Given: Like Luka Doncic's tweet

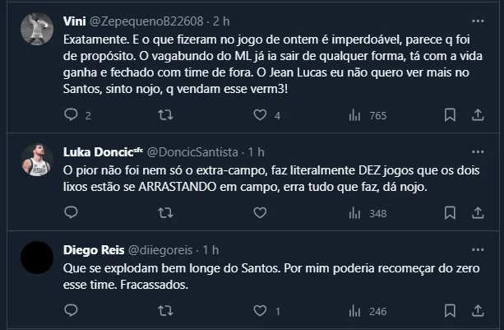Looking at the screenshot, I should click(258, 214).
